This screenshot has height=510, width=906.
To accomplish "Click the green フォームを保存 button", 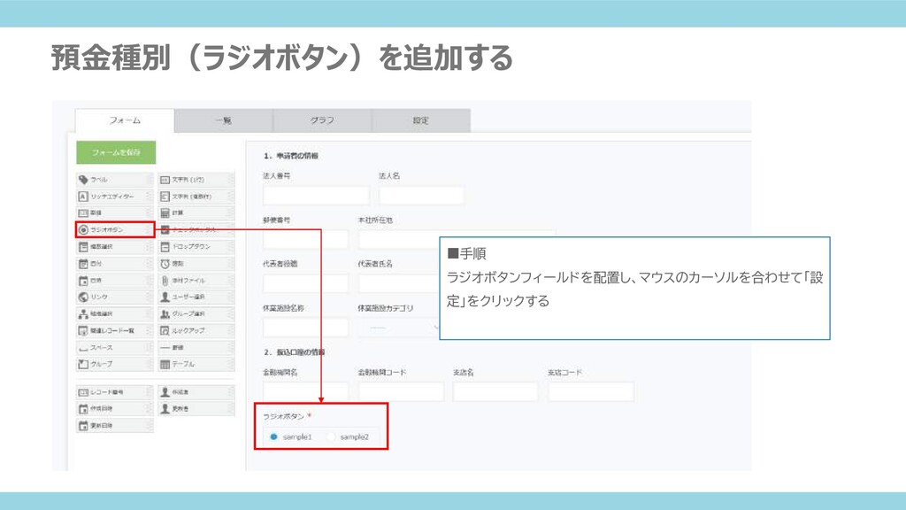I will click(x=116, y=152).
